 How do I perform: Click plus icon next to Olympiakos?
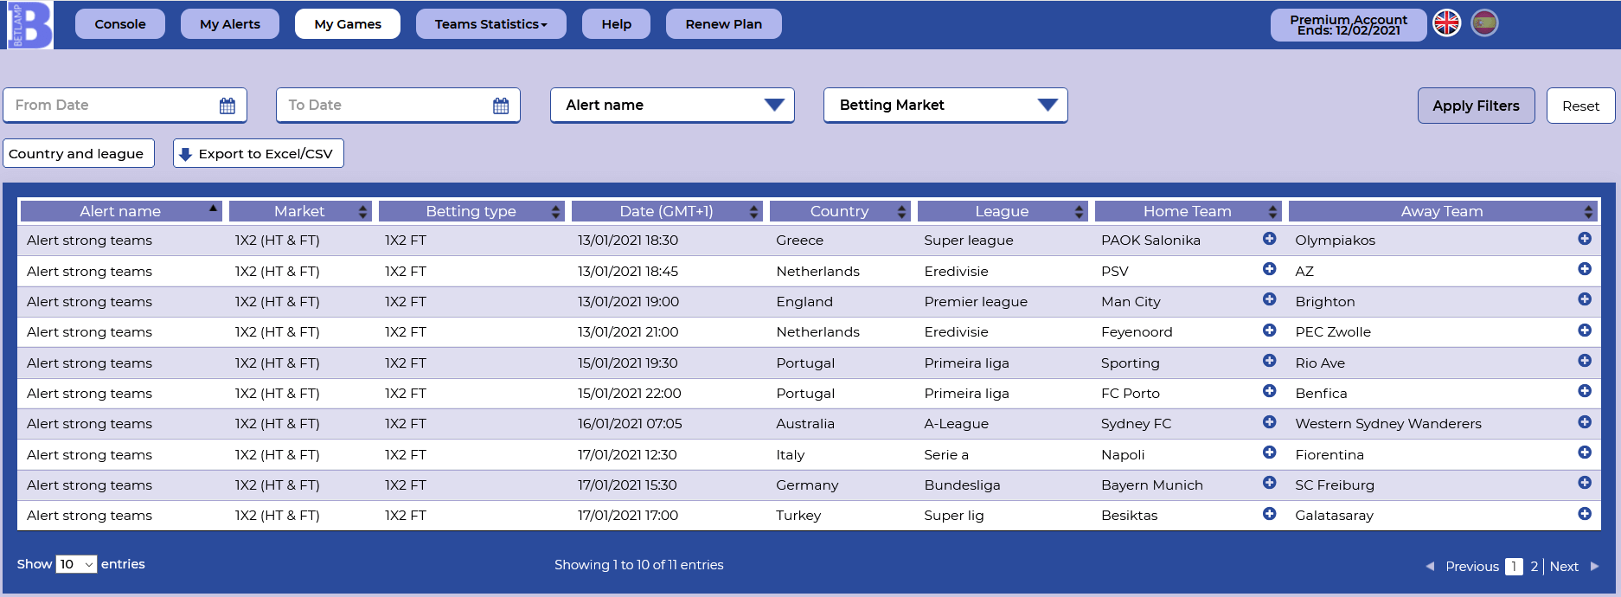pyautogui.click(x=1585, y=239)
